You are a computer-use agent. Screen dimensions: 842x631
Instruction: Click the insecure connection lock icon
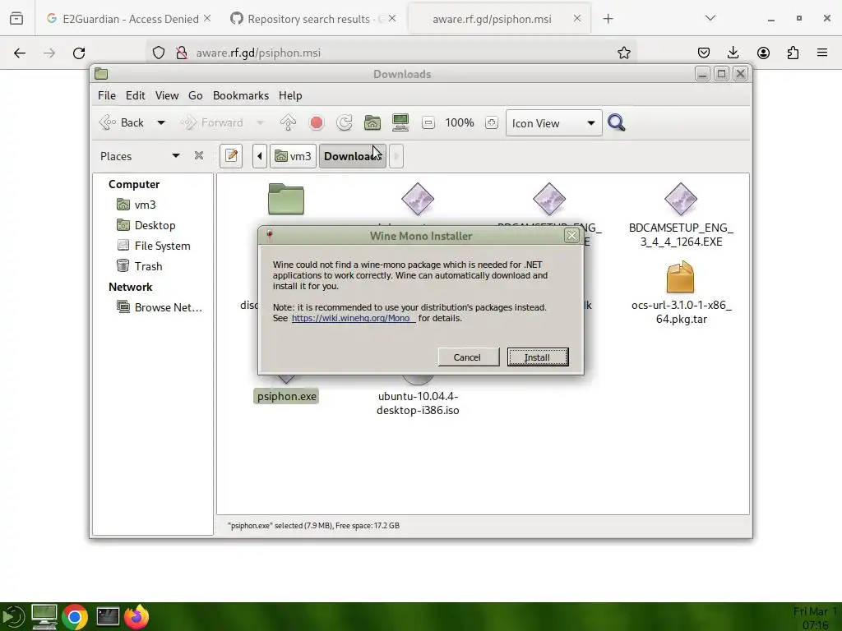point(182,53)
